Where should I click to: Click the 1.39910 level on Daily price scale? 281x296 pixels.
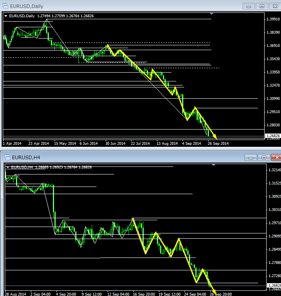pyautogui.click(x=273, y=19)
